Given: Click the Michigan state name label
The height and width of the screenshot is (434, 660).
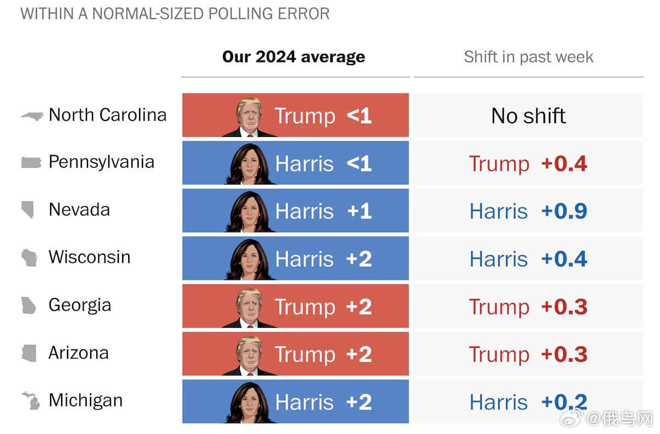Looking at the screenshot, I should click(x=86, y=400).
